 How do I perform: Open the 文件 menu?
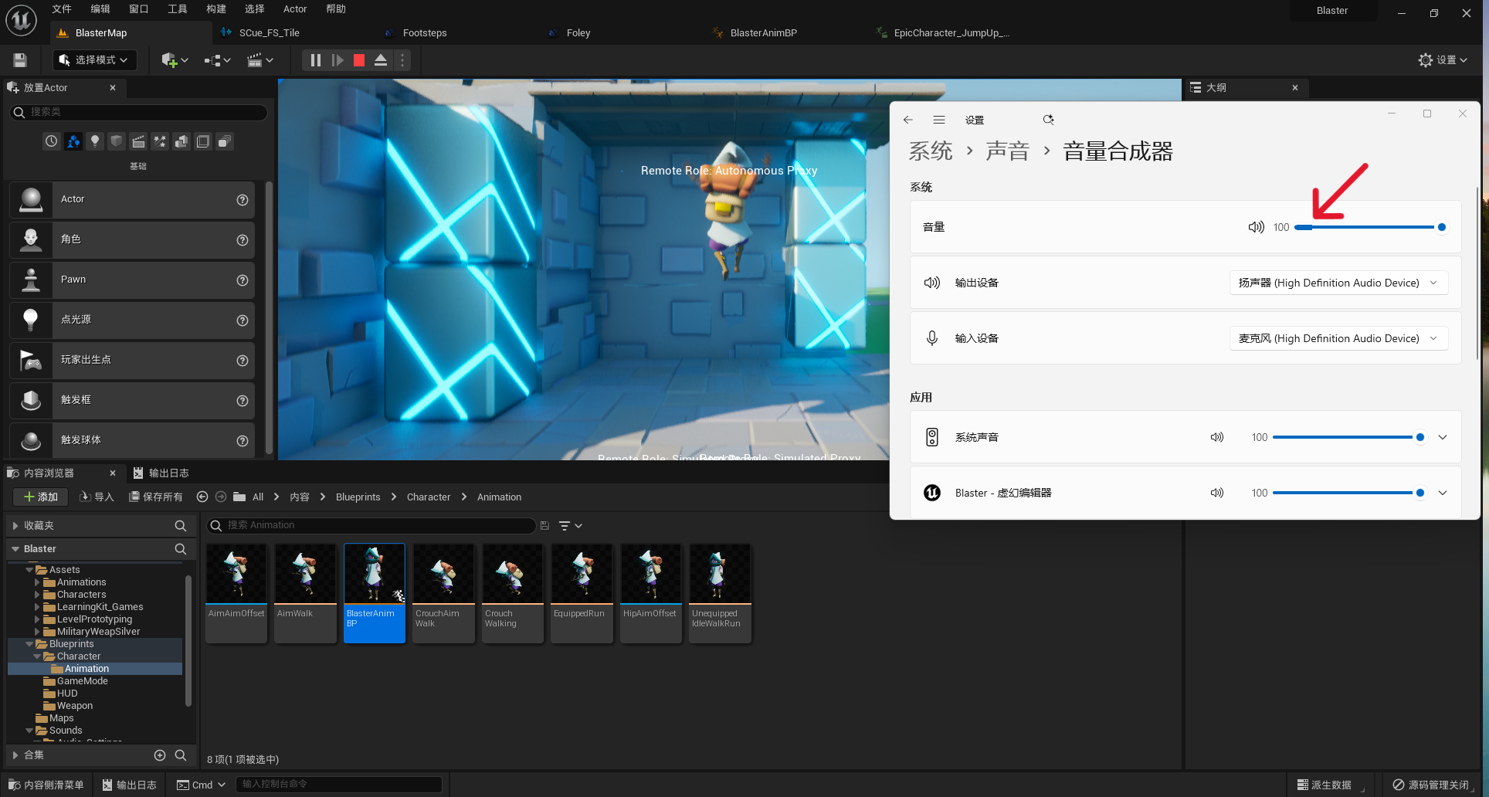tap(62, 9)
